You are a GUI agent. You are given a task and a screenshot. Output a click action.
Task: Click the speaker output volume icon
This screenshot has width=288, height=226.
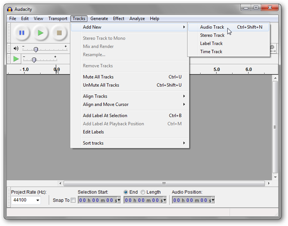tap(16, 49)
